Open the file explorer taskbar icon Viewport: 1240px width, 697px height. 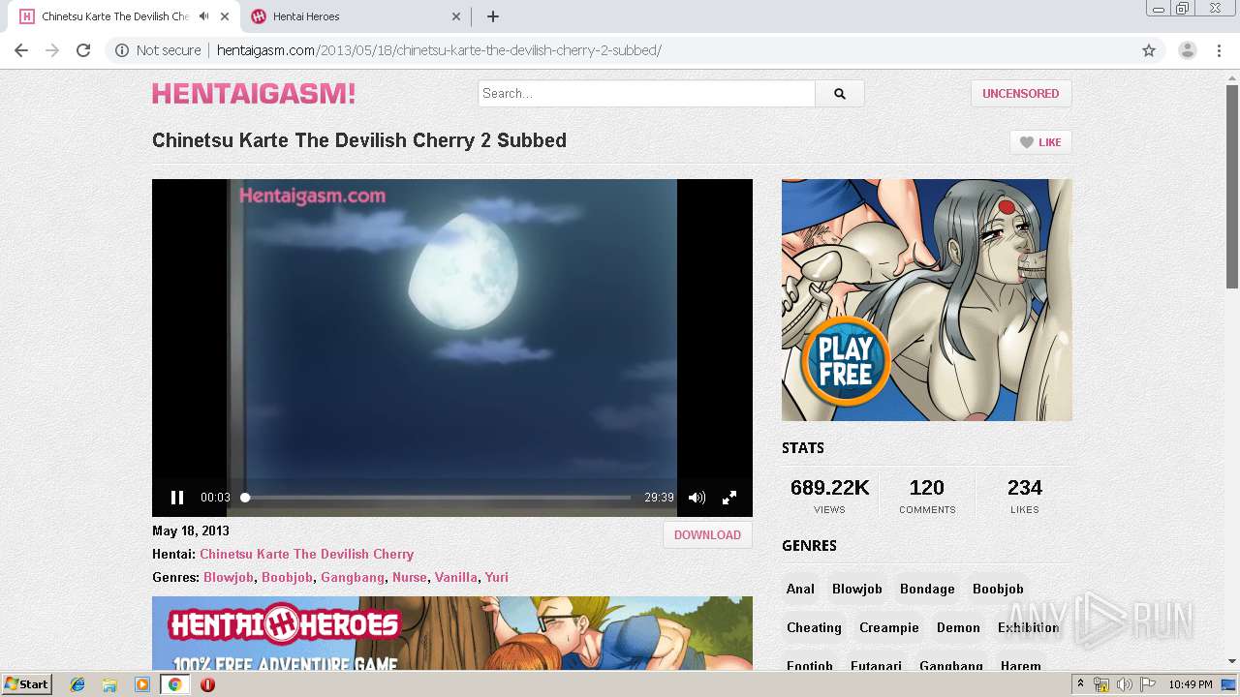point(109,684)
